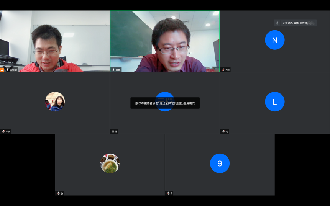The width and height of the screenshot is (330, 206).
Task: Click the blue L avatar for lsj
Action: pos(274,102)
